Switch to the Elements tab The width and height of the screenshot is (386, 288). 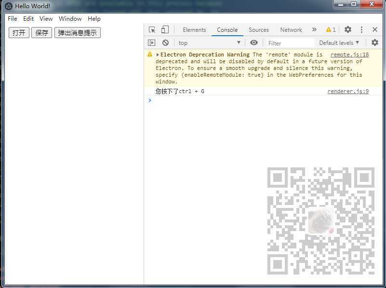(194, 30)
